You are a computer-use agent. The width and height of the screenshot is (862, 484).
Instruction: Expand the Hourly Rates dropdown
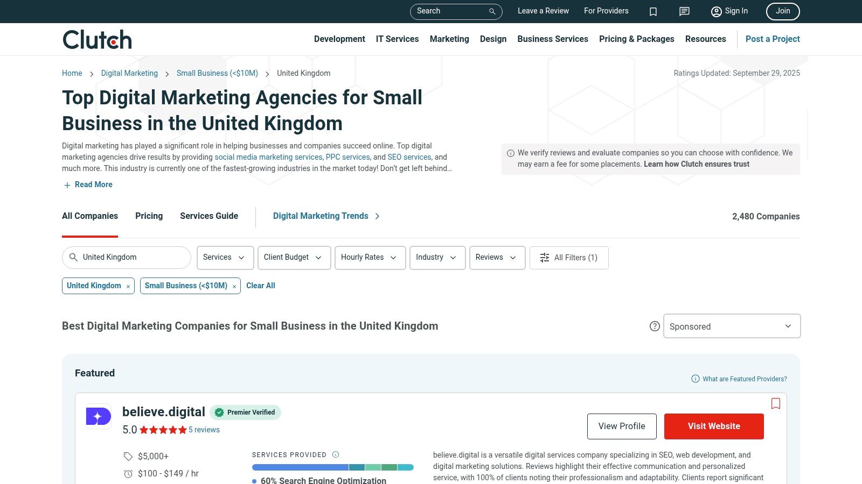click(x=370, y=258)
